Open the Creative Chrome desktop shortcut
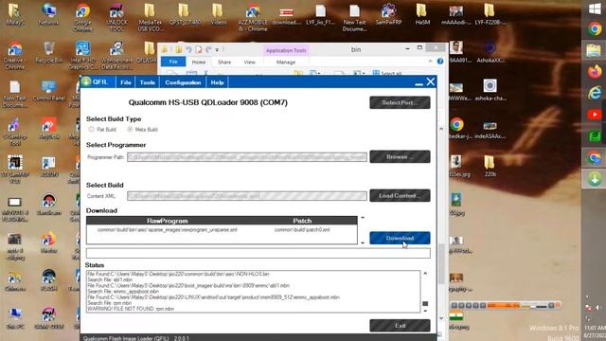The height and width of the screenshot is (341, 606). pos(15,56)
